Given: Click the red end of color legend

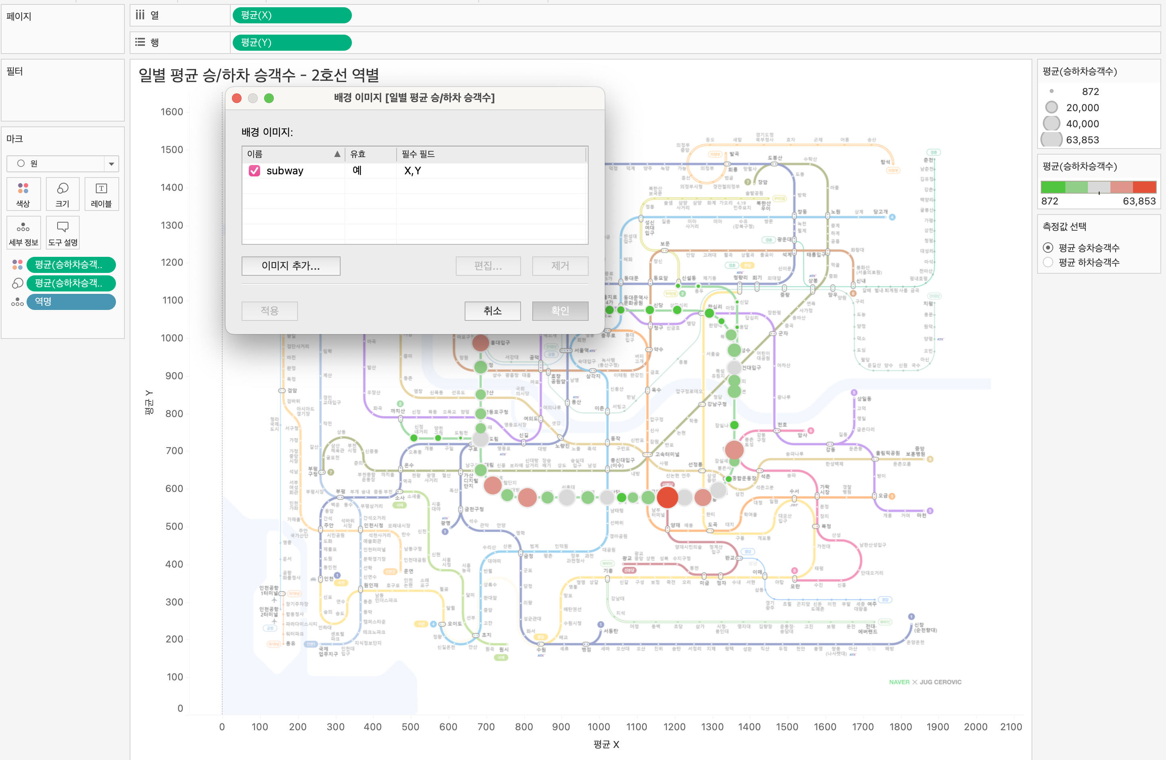Looking at the screenshot, I should point(1145,187).
